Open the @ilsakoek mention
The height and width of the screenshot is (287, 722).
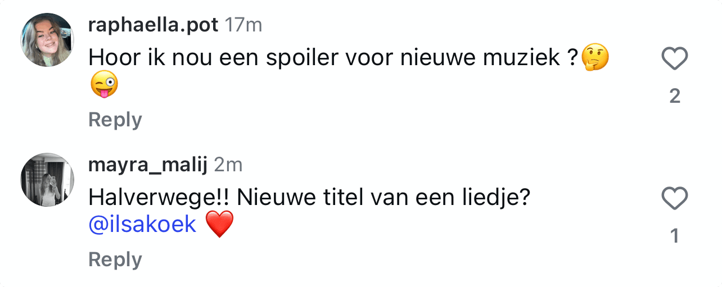(x=143, y=225)
